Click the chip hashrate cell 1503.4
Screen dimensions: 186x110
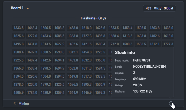click(32, 68)
